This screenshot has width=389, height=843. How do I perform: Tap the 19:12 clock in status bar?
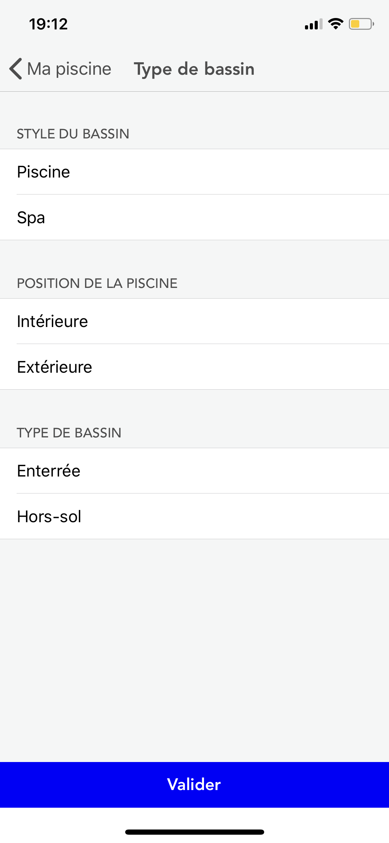point(48,24)
